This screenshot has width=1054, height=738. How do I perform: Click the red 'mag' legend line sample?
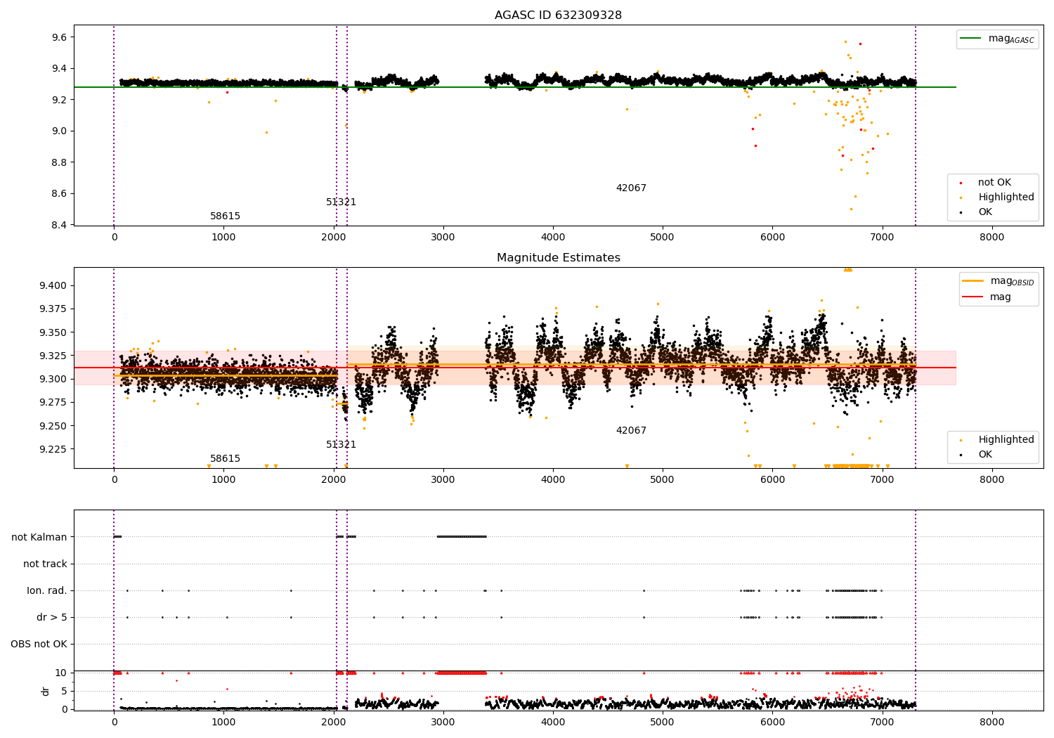pyautogui.click(x=972, y=297)
